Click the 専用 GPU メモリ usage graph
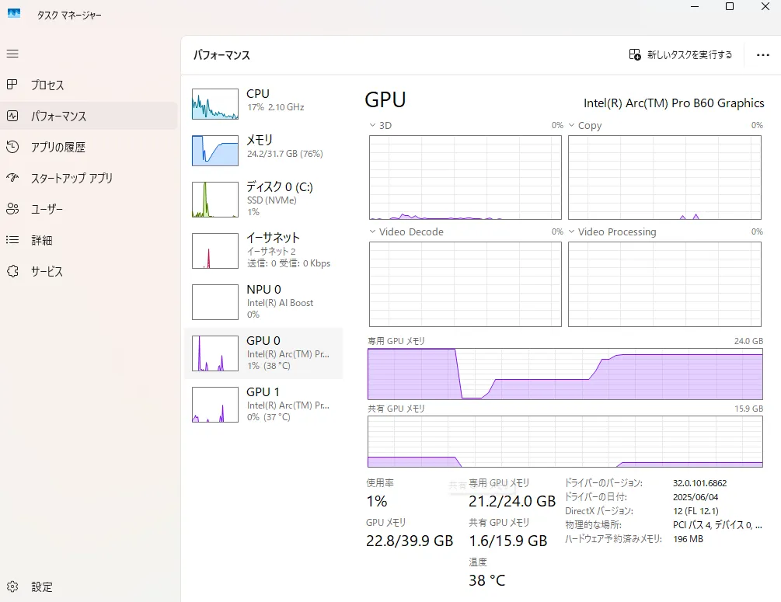 (x=565, y=374)
